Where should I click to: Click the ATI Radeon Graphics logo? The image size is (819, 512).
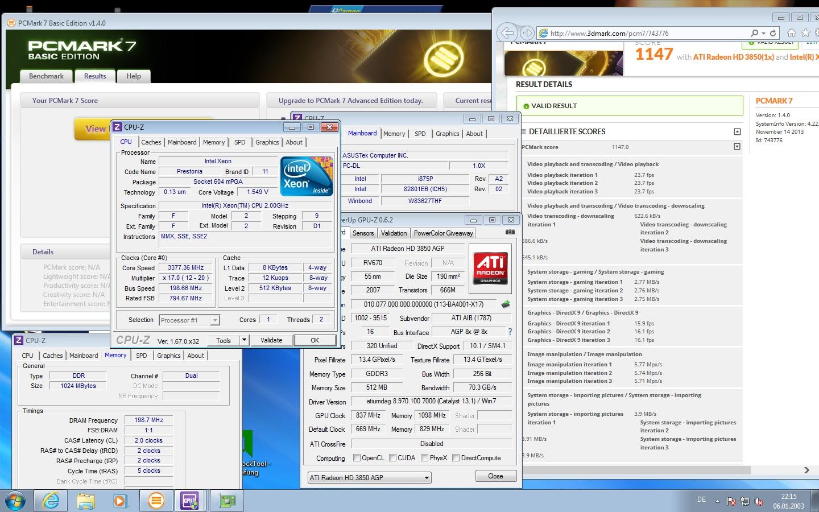coord(490,268)
